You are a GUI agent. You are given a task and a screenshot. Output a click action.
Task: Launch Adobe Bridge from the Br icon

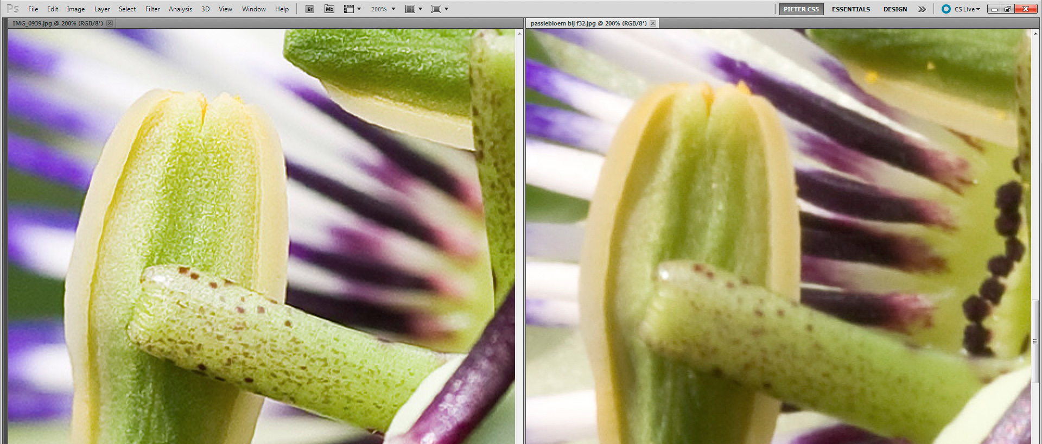310,9
